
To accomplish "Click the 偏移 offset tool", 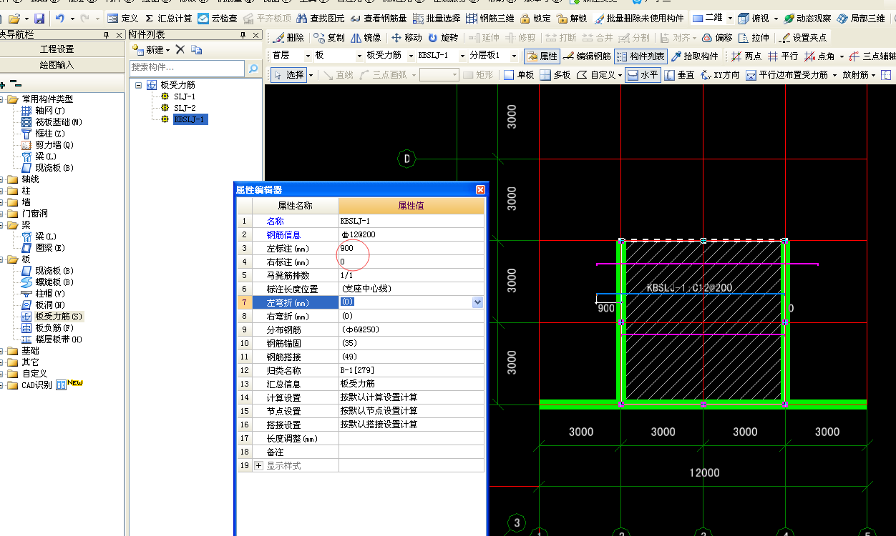I will coord(717,38).
